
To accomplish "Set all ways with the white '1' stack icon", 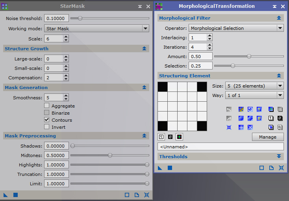I will [271, 119].
